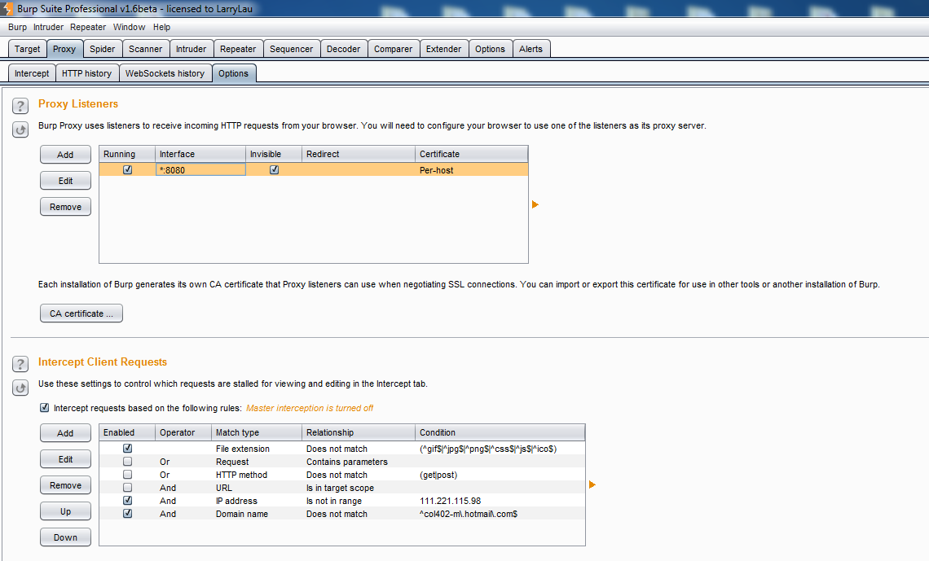Open the Help menu

pos(161,27)
